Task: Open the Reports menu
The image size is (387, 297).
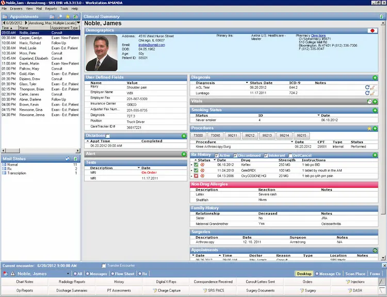Action: point(51,9)
